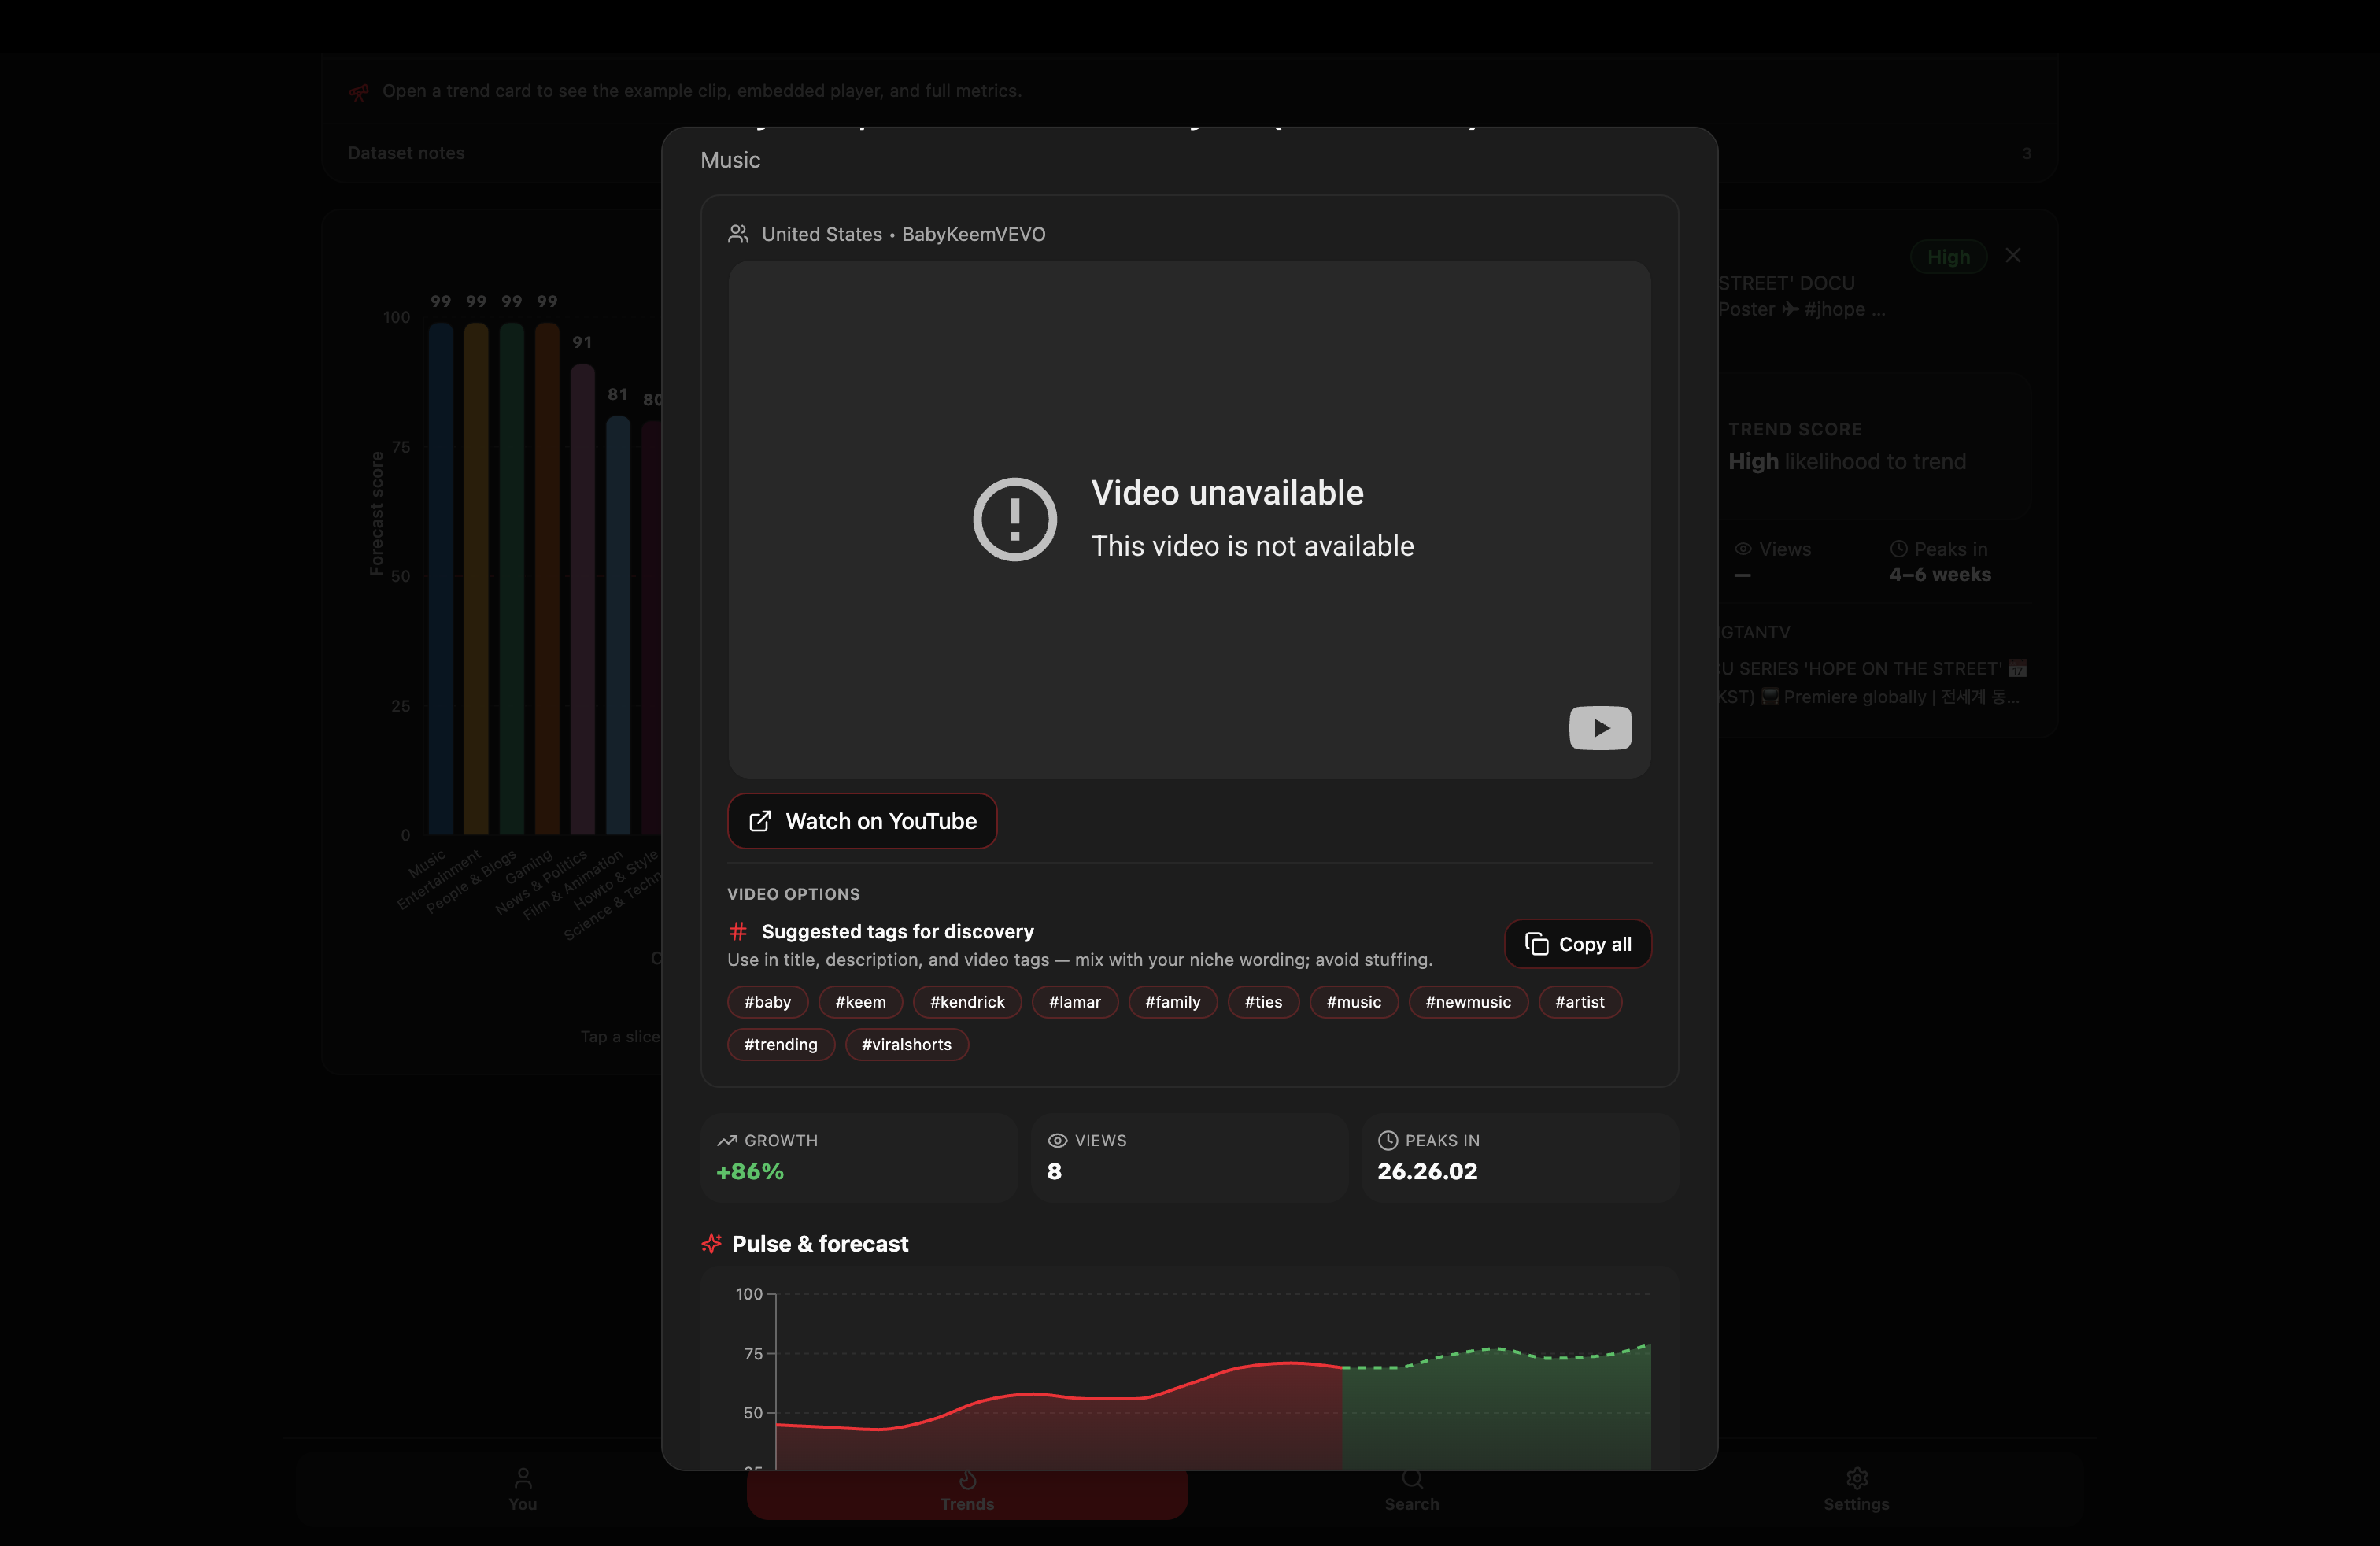Viewport: 2380px width, 1546px height.
Task: Click the clock icon on Peaks In card
Action: coord(1388,1141)
